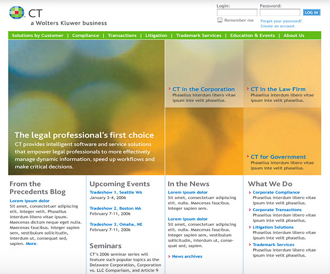Open CT for Government link
This screenshot has height=274, width=330.
(x=278, y=157)
